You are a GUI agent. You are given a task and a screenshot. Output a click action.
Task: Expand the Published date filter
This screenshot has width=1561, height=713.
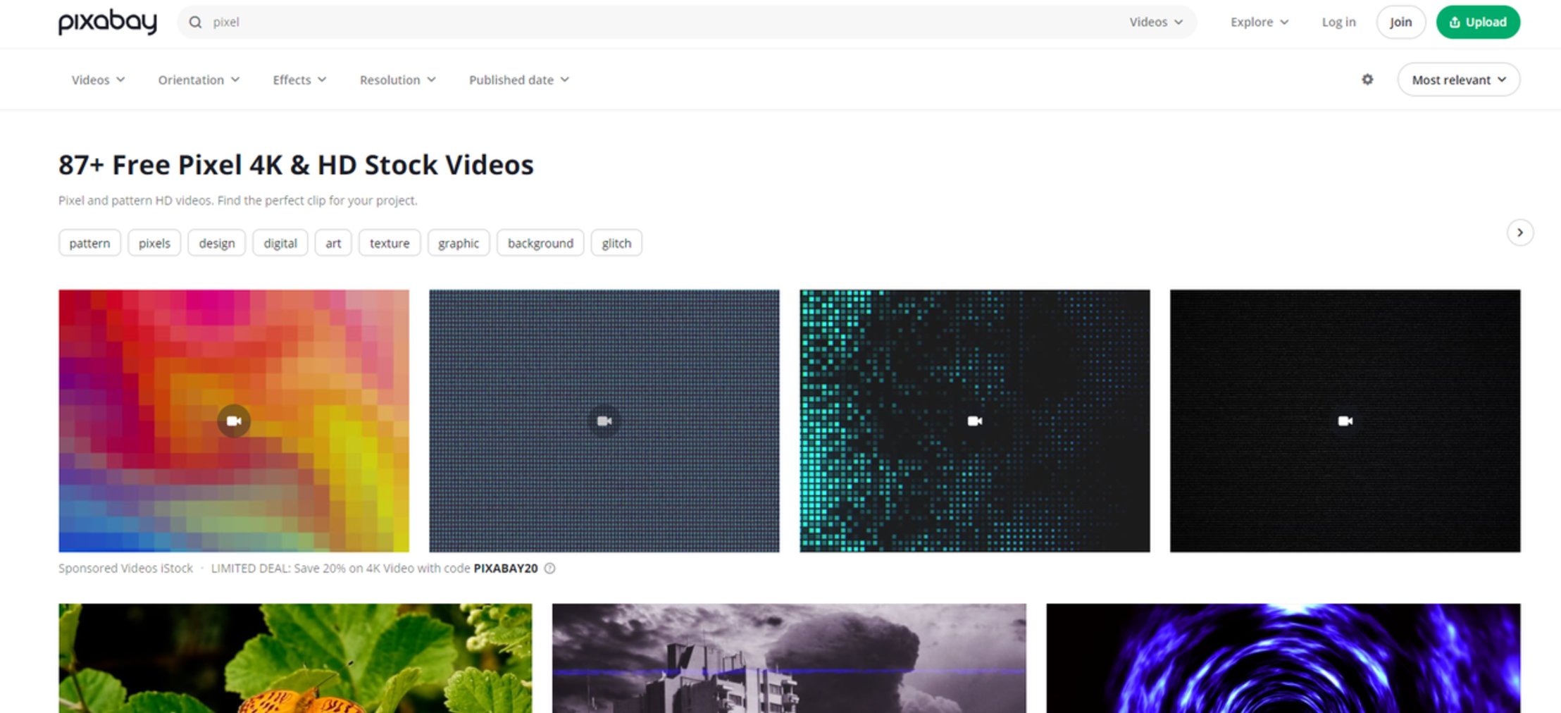518,80
